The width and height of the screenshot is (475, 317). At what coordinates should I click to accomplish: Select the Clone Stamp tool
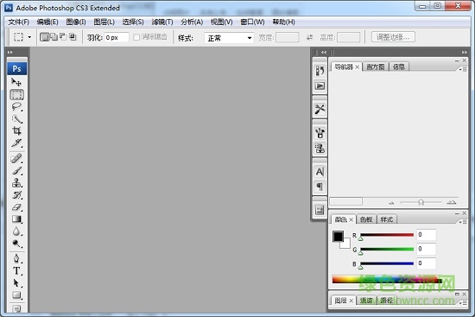click(x=16, y=183)
